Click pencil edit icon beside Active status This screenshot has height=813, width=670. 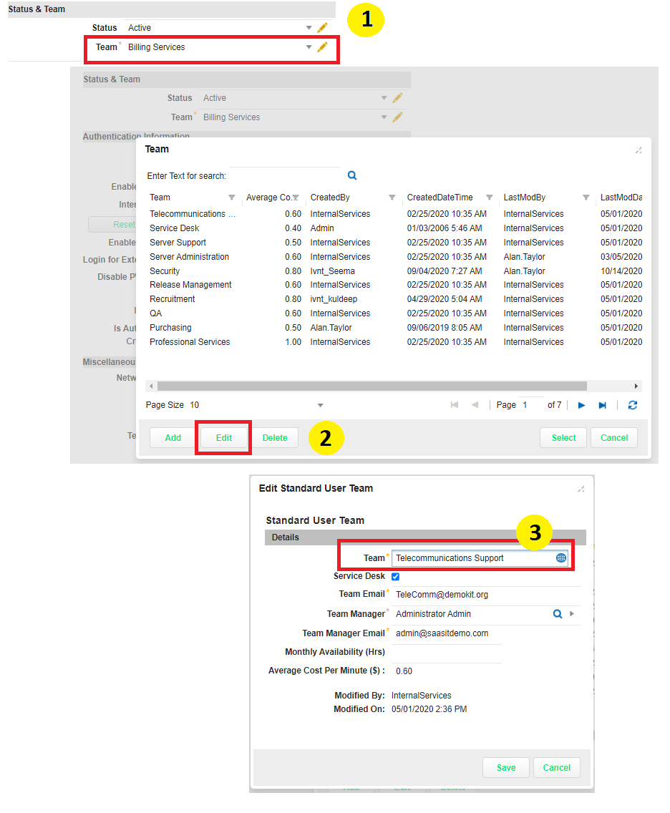coord(322,28)
